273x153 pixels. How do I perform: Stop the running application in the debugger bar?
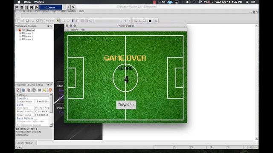22,7
